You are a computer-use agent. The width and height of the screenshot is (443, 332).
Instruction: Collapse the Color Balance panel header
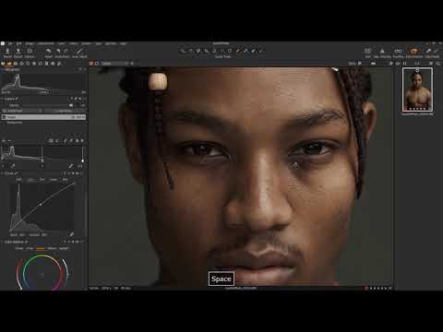click(14, 242)
